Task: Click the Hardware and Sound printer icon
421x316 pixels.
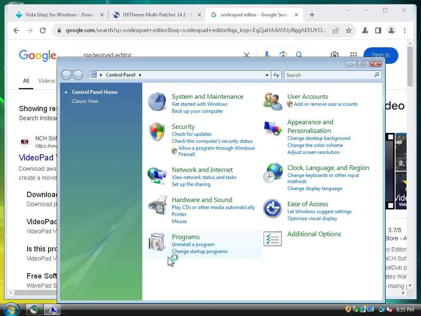Action: 157,205
